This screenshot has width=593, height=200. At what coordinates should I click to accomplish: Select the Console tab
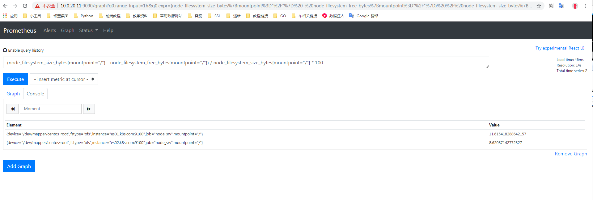(x=35, y=94)
